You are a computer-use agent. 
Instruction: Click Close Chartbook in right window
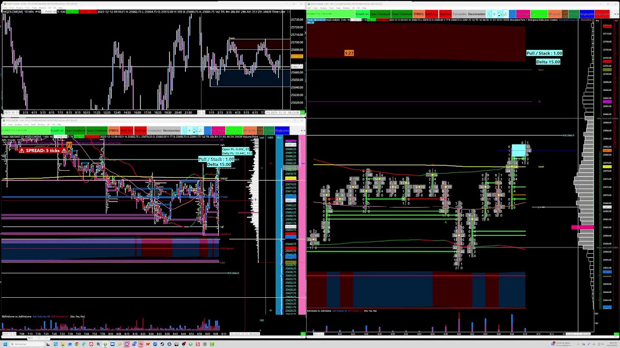click(x=402, y=14)
